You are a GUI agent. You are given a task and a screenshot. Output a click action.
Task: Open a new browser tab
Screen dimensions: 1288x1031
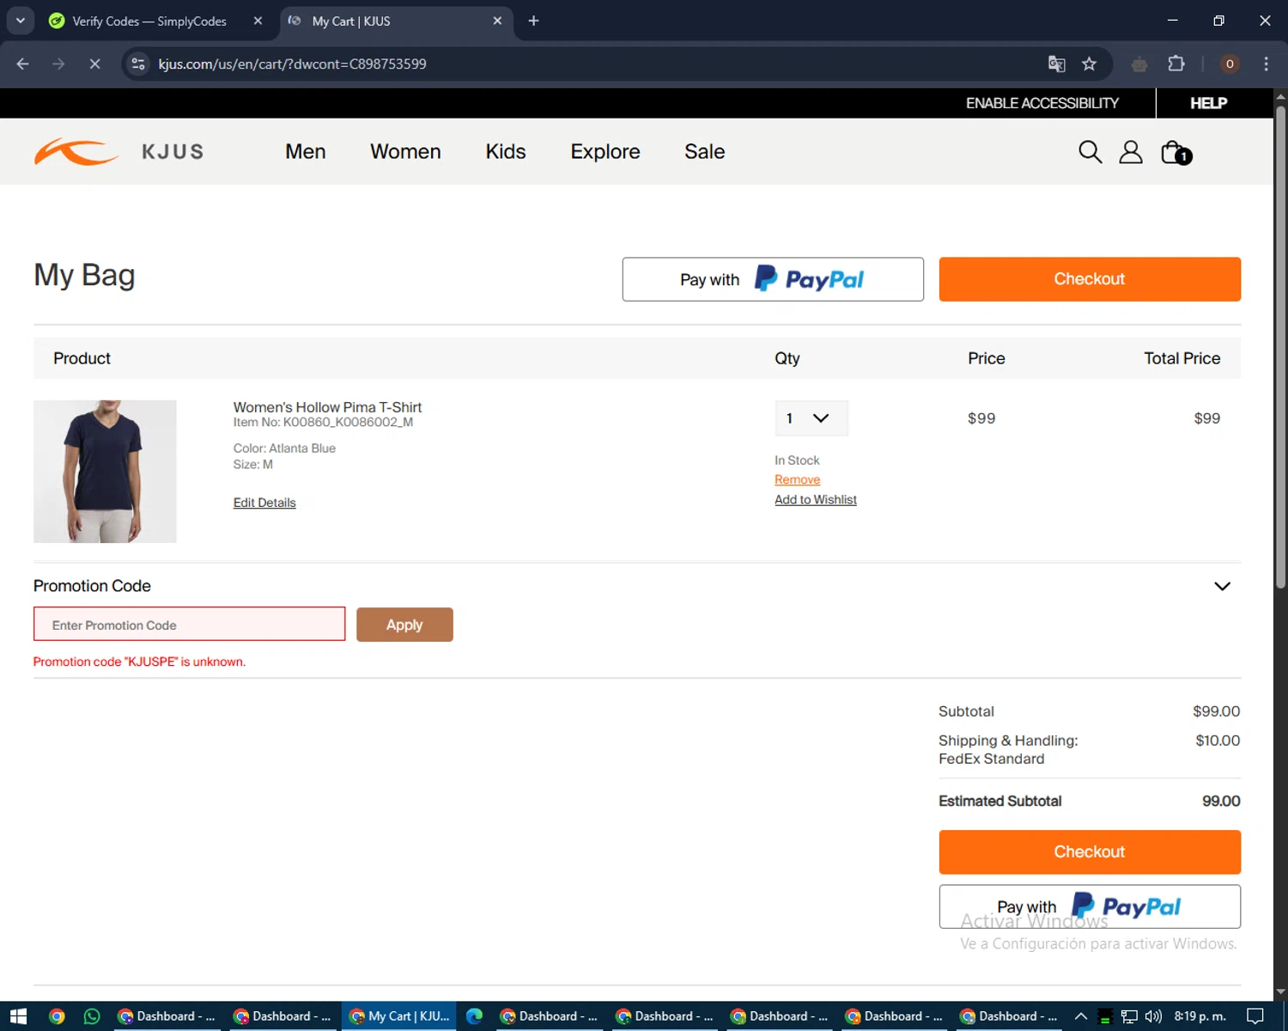click(x=533, y=21)
